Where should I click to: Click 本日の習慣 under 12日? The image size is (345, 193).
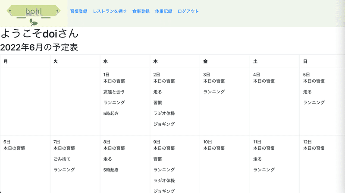coord(314,148)
